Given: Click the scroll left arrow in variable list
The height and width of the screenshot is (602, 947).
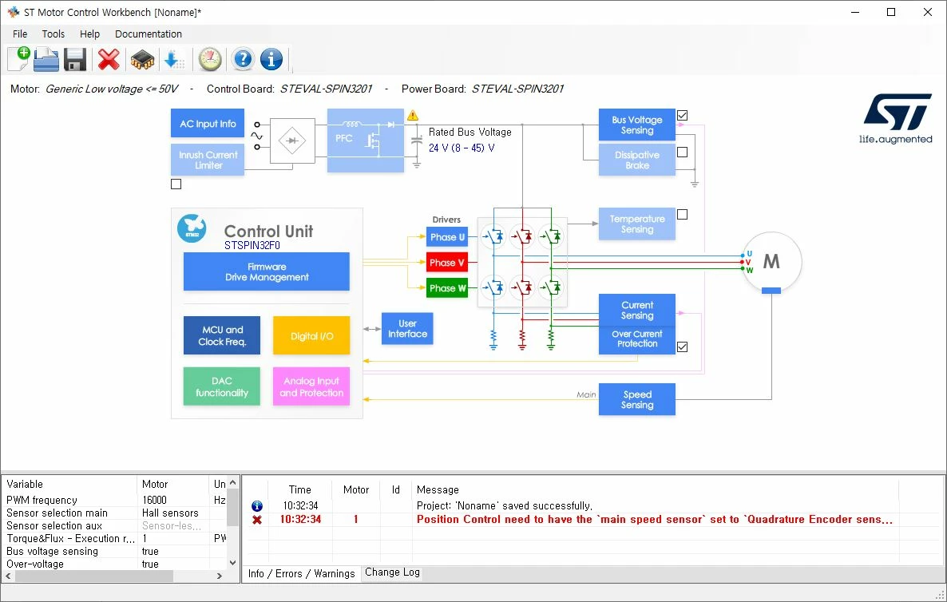Looking at the screenshot, I should coord(8,576).
